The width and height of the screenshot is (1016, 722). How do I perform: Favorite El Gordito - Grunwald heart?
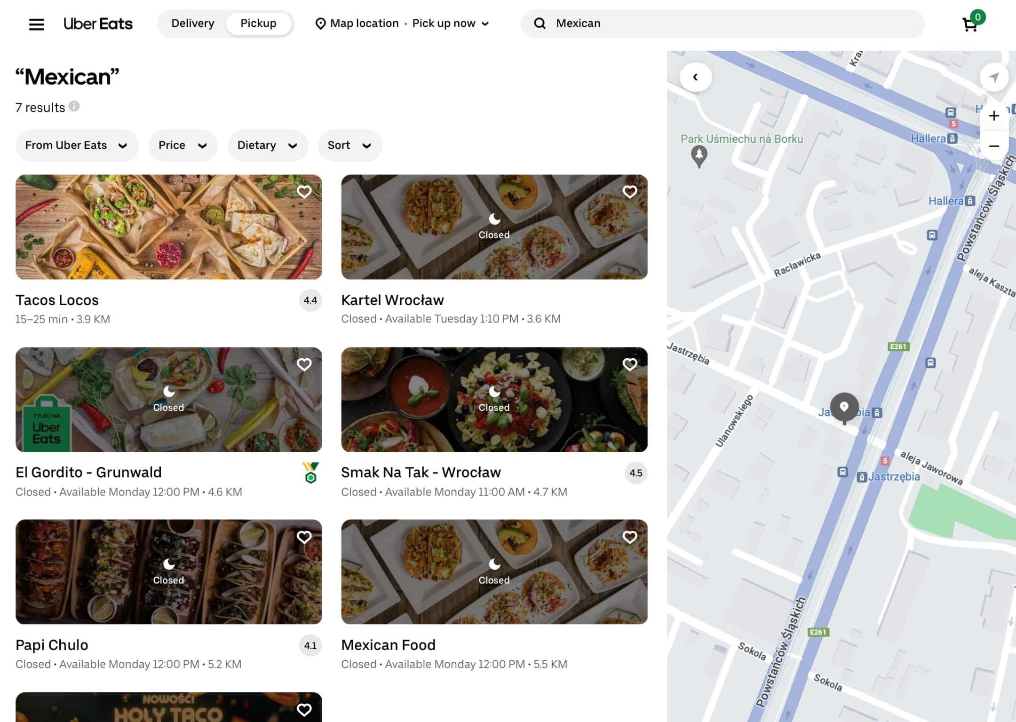[x=304, y=364]
